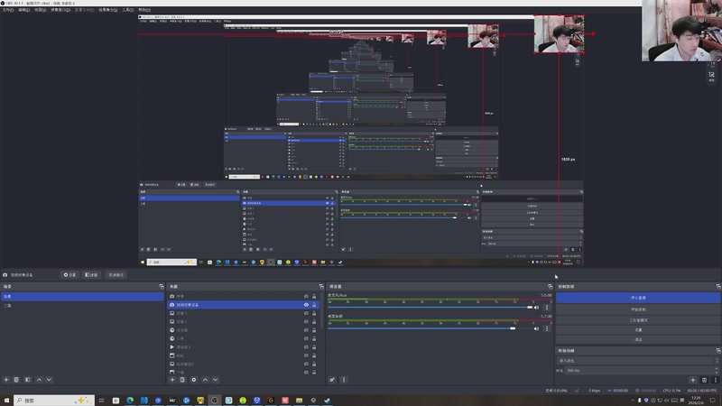Pop out the Sources dock panel
The image size is (722, 406).
click(x=321, y=286)
